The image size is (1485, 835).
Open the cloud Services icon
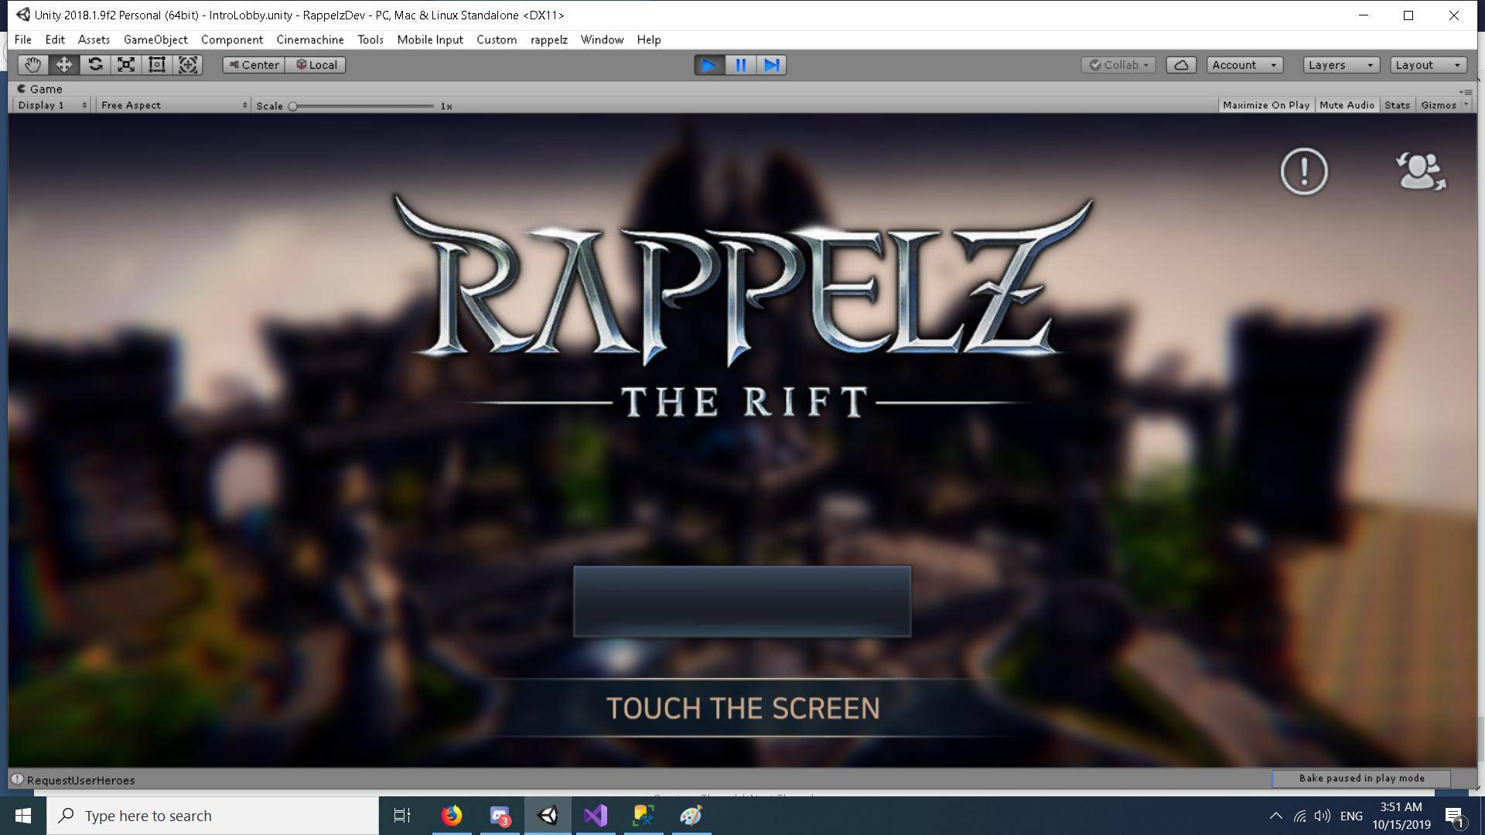coord(1181,65)
